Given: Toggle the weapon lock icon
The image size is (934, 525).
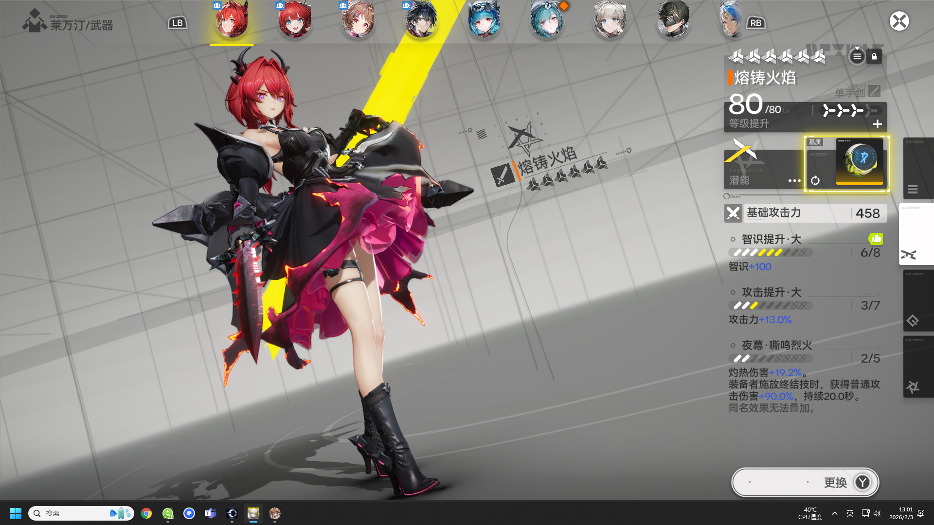Looking at the screenshot, I should click(874, 57).
